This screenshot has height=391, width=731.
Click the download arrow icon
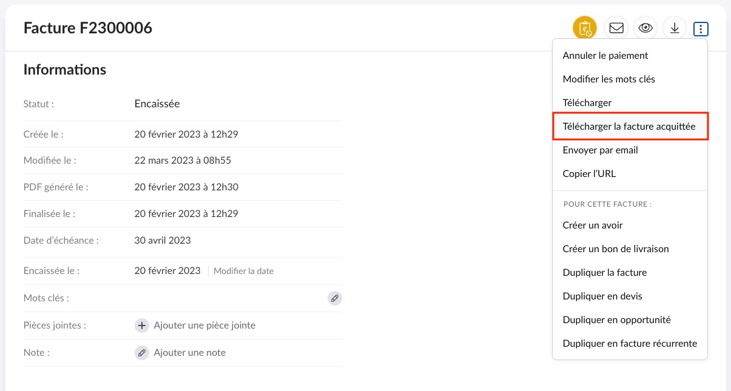pyautogui.click(x=675, y=28)
